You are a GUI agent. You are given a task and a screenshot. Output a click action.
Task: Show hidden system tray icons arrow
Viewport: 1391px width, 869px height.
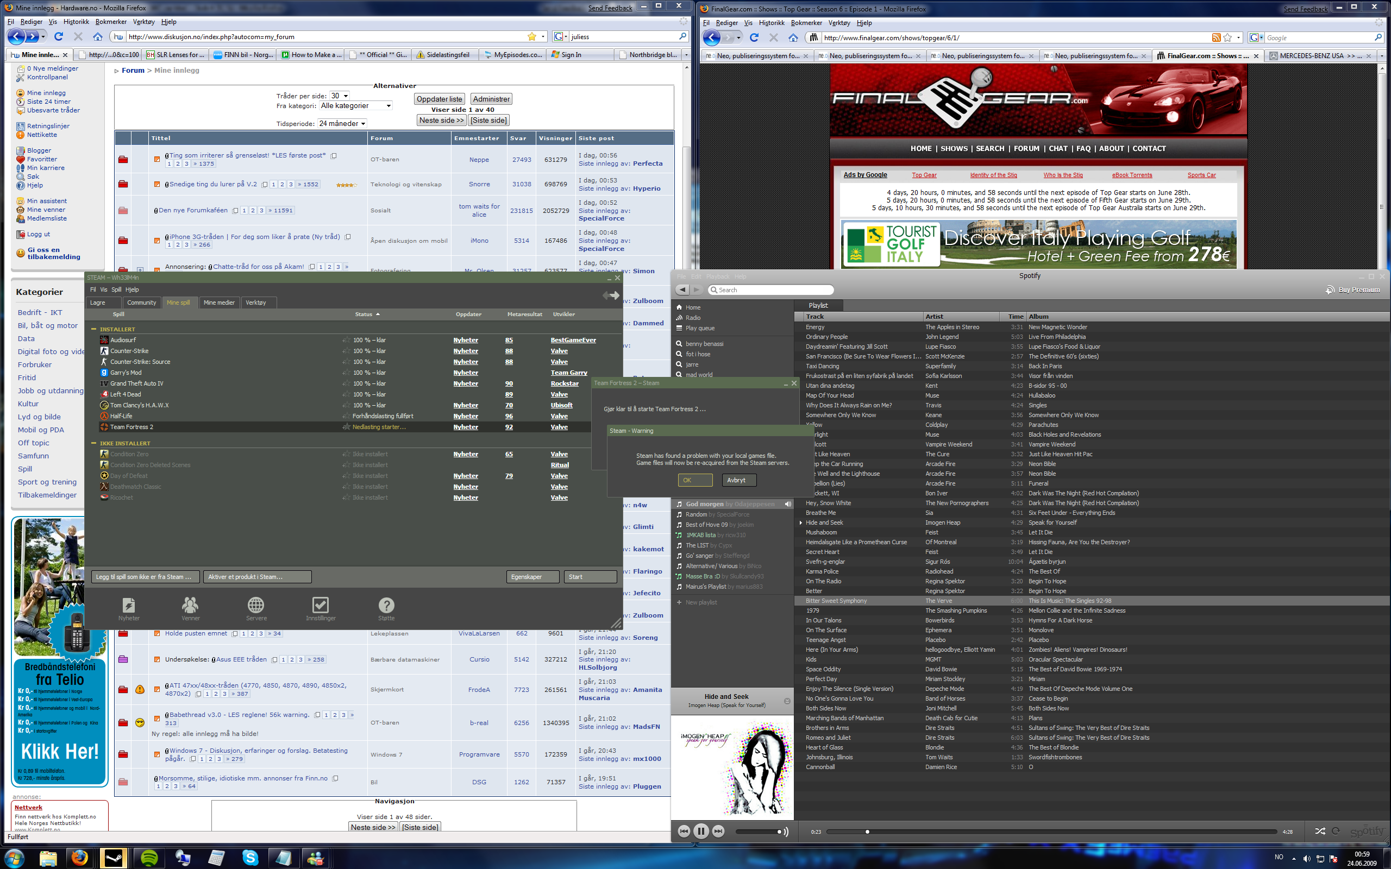pyautogui.click(x=1294, y=858)
